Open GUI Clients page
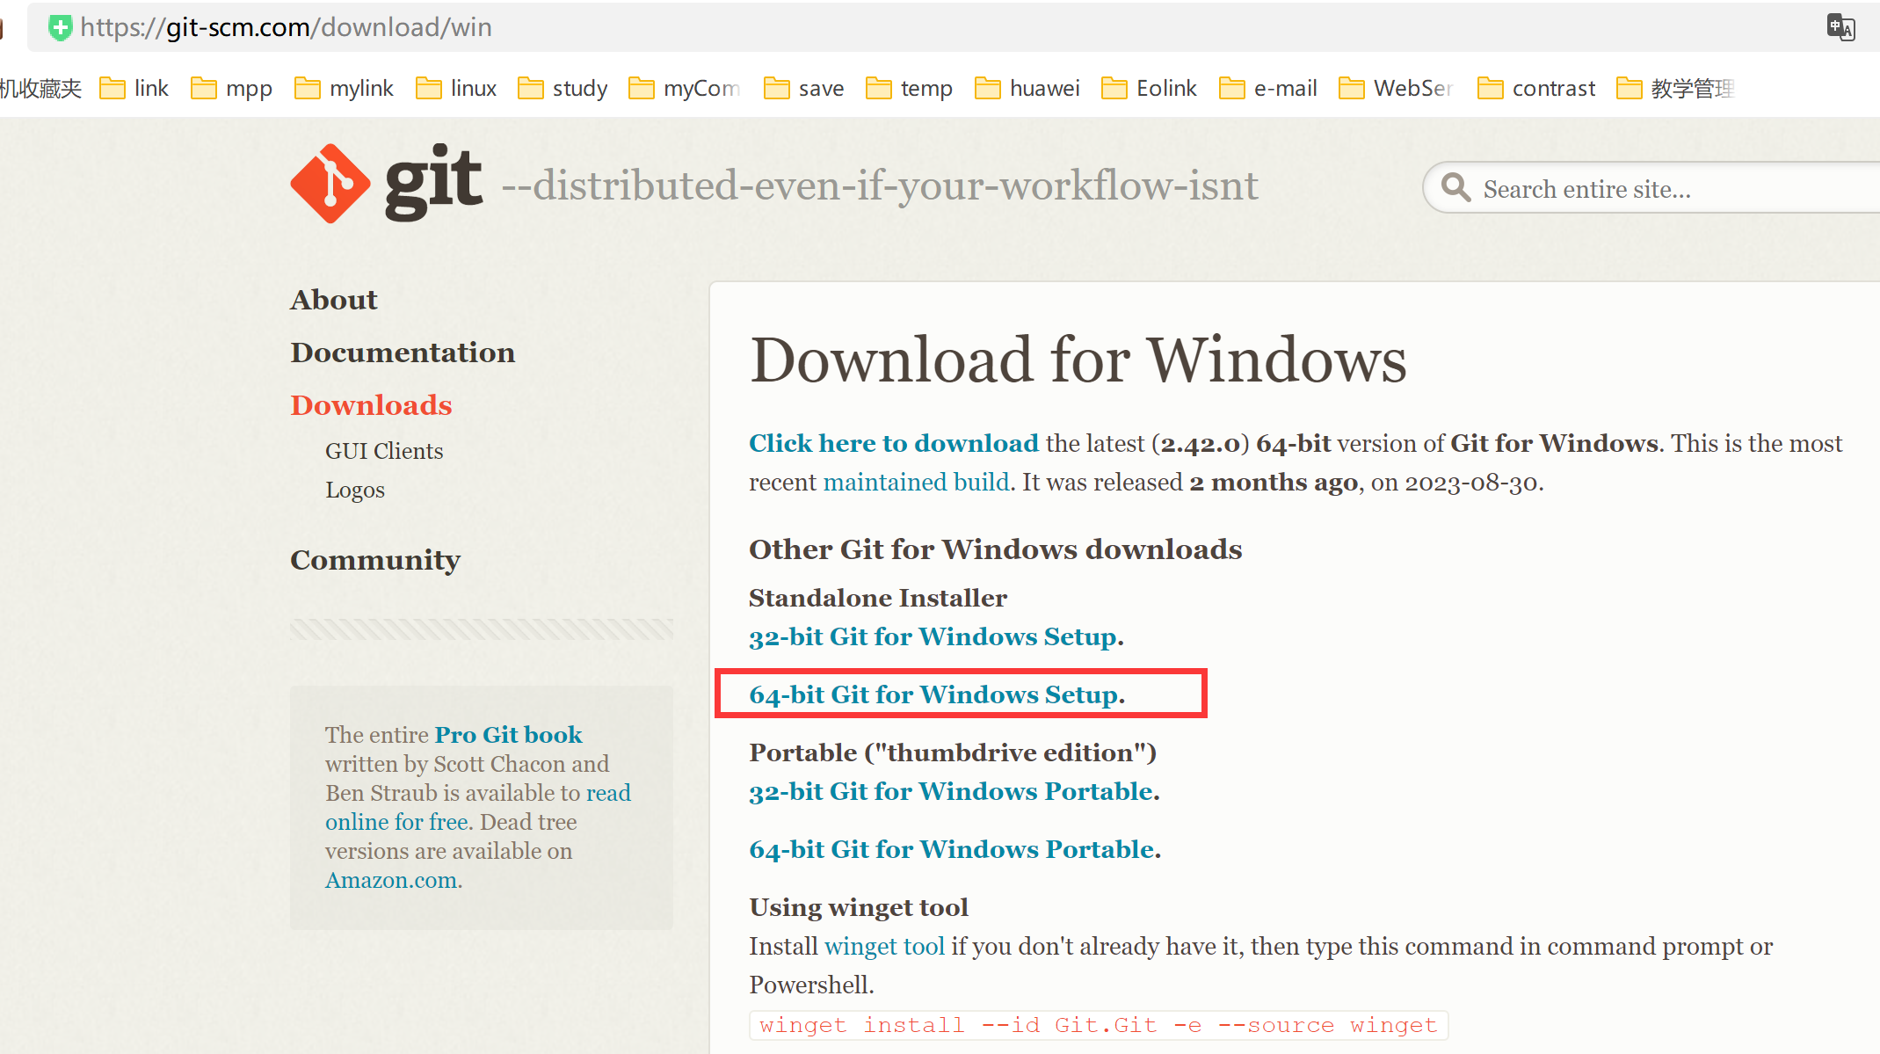This screenshot has height=1054, width=1880. 384,451
